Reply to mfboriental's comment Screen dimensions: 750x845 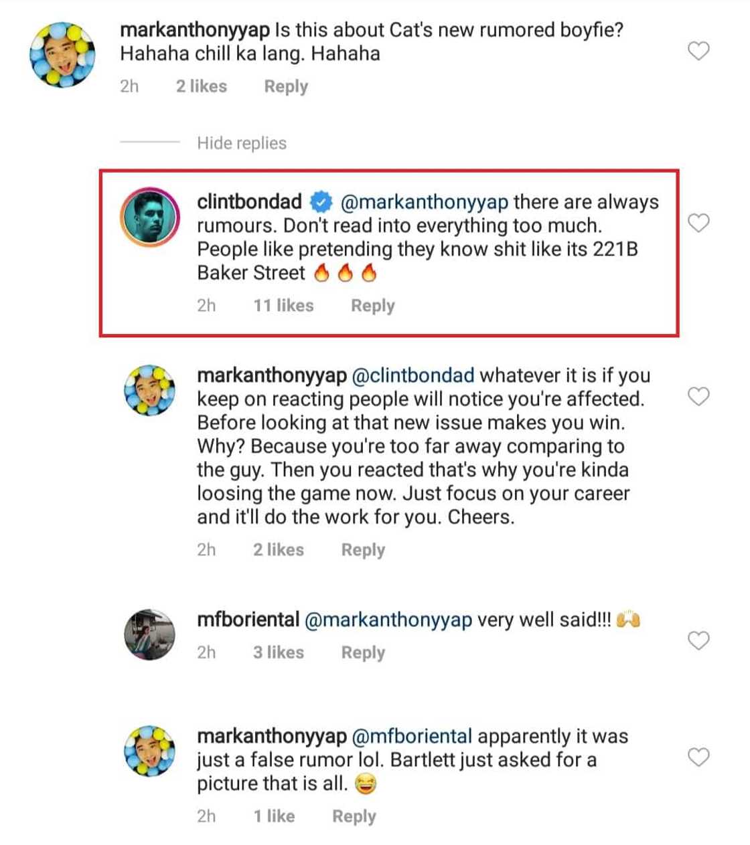[x=363, y=652]
